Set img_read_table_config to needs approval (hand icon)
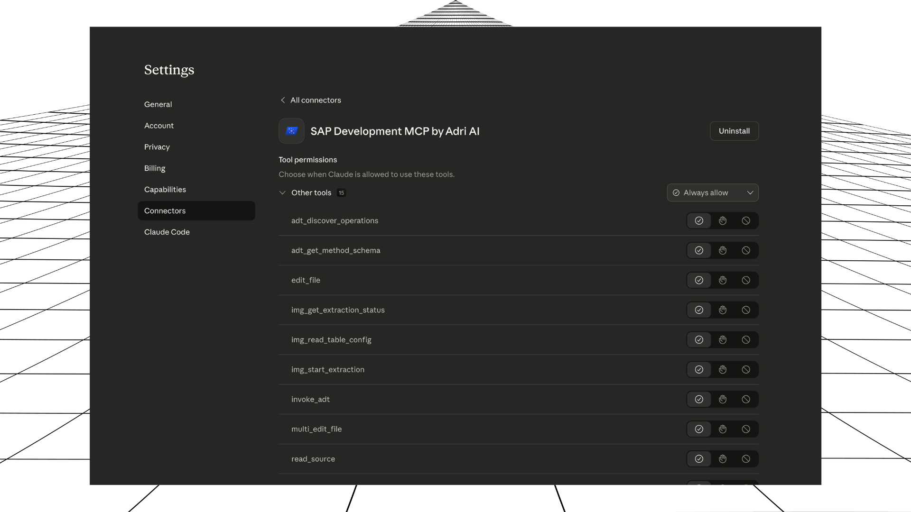The width and height of the screenshot is (911, 512). pos(722,340)
